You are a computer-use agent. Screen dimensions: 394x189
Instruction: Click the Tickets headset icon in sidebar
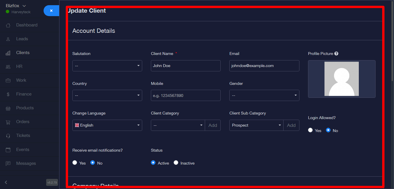(x=8, y=136)
